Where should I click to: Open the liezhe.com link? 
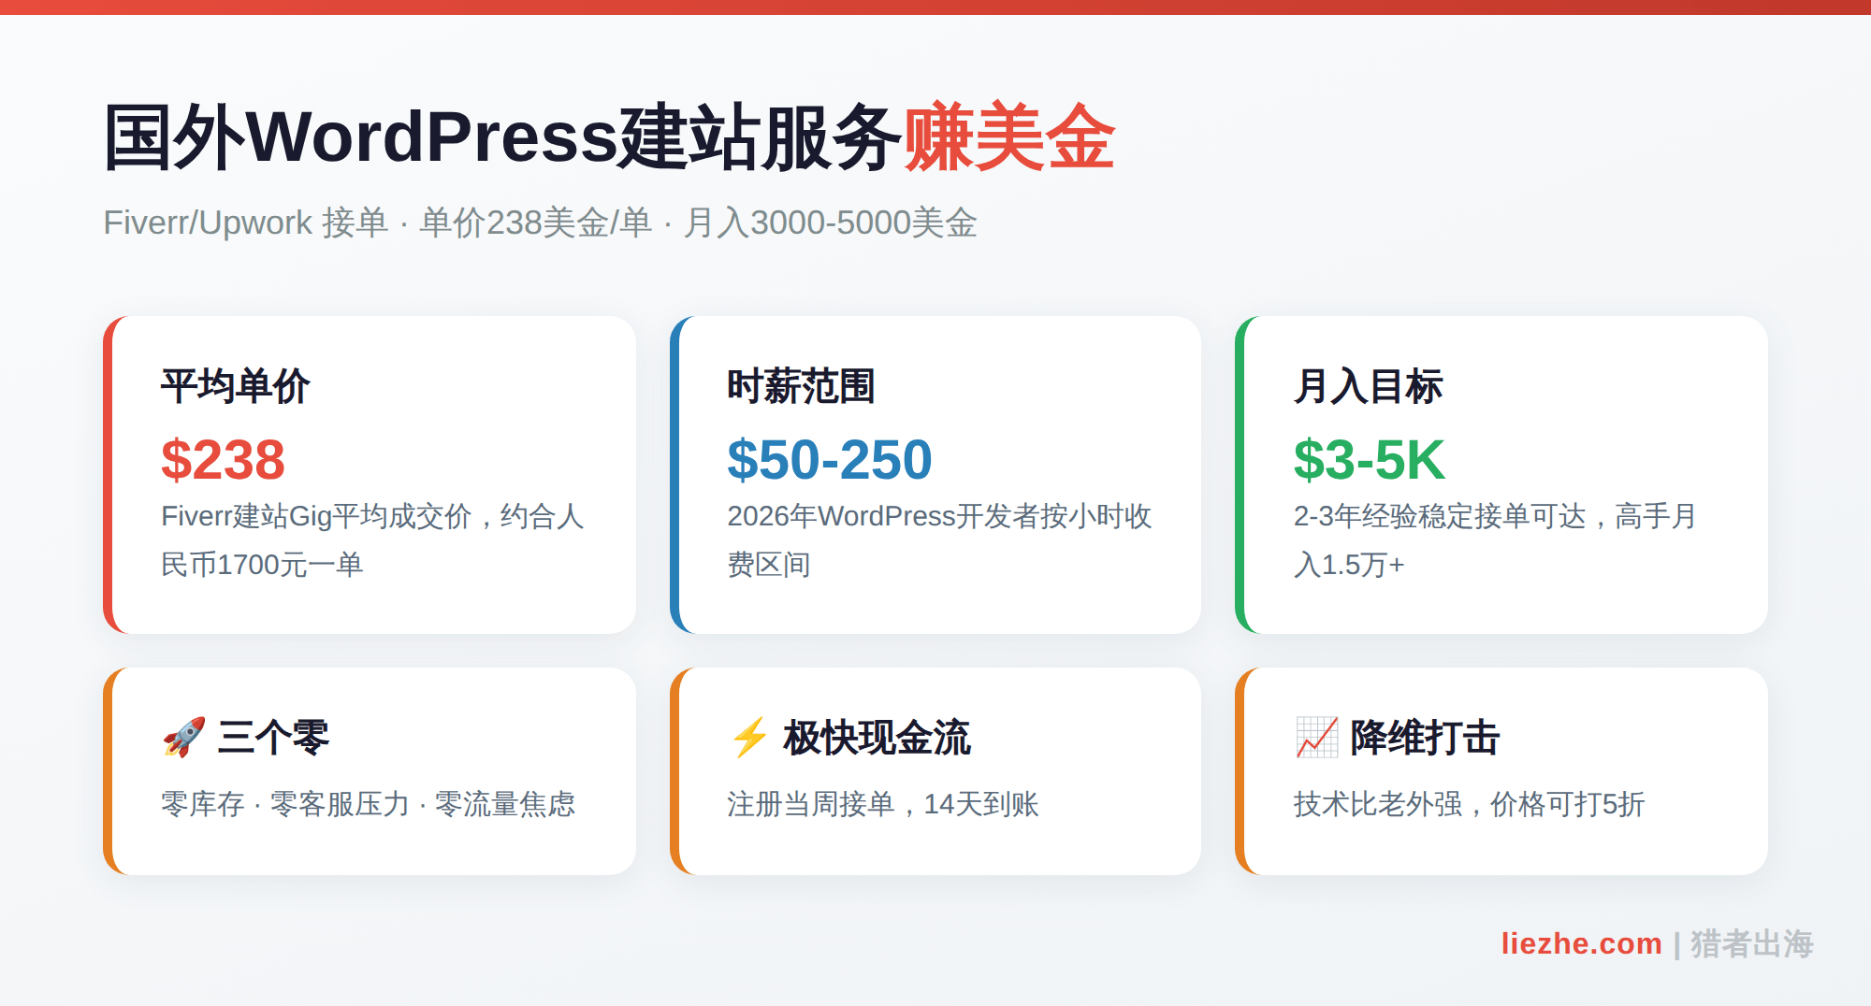(1581, 943)
